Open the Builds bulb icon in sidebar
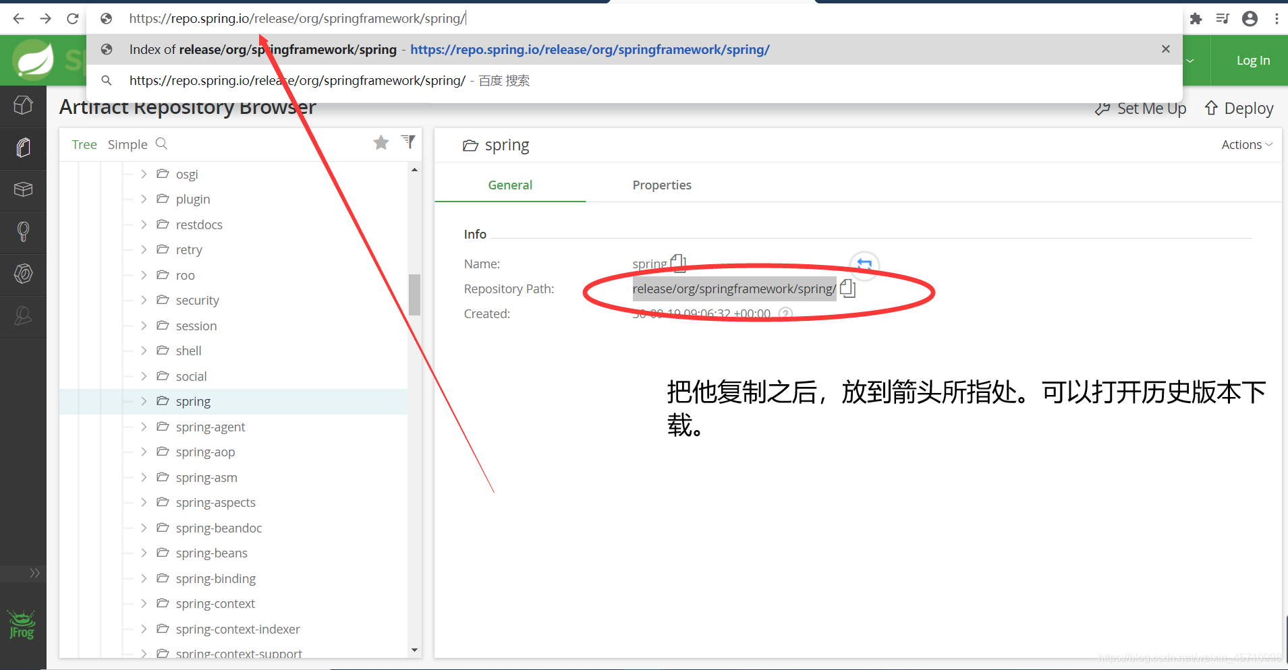The width and height of the screenshot is (1288, 670). point(23,232)
